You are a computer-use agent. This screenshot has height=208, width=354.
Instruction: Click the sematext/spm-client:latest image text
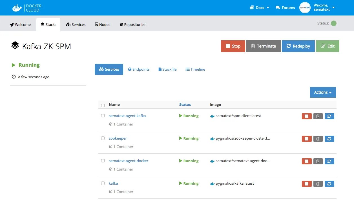238,116
